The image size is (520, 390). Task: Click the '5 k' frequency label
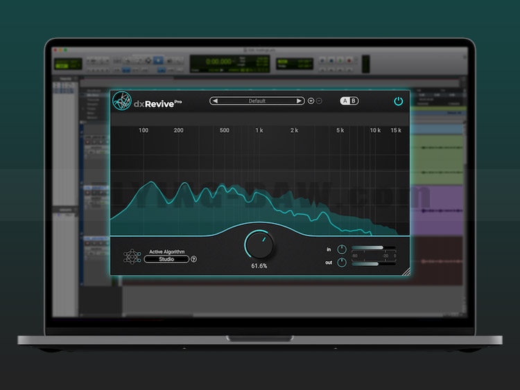point(340,130)
